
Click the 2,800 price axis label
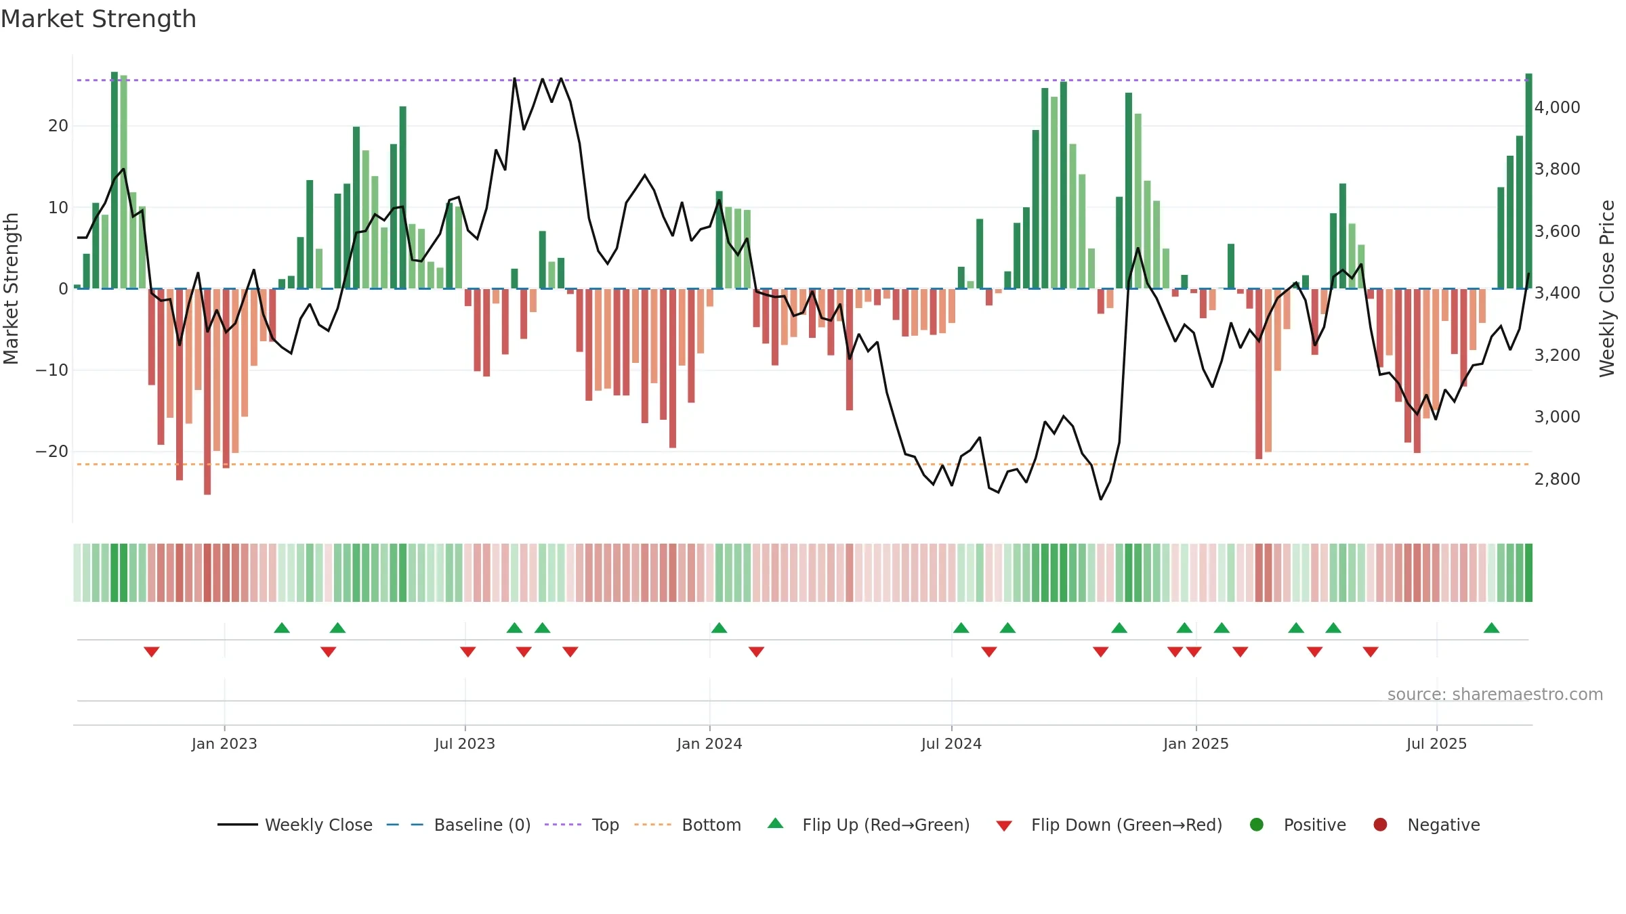1557,479
